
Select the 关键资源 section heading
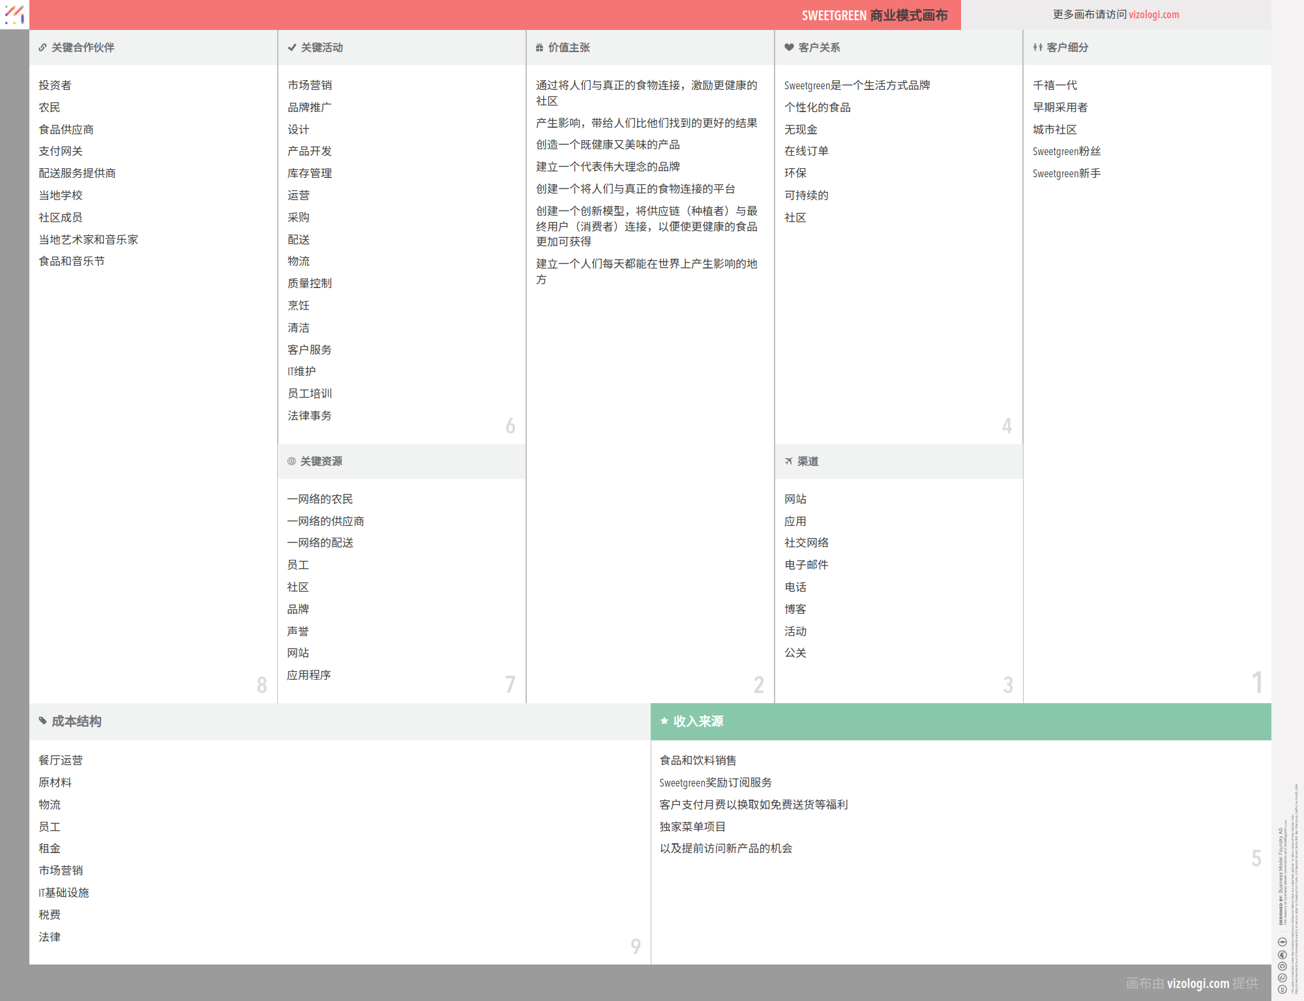(321, 461)
